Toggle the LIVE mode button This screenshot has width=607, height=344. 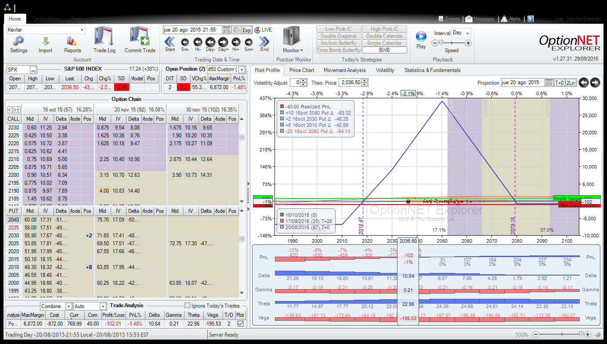pos(263,30)
